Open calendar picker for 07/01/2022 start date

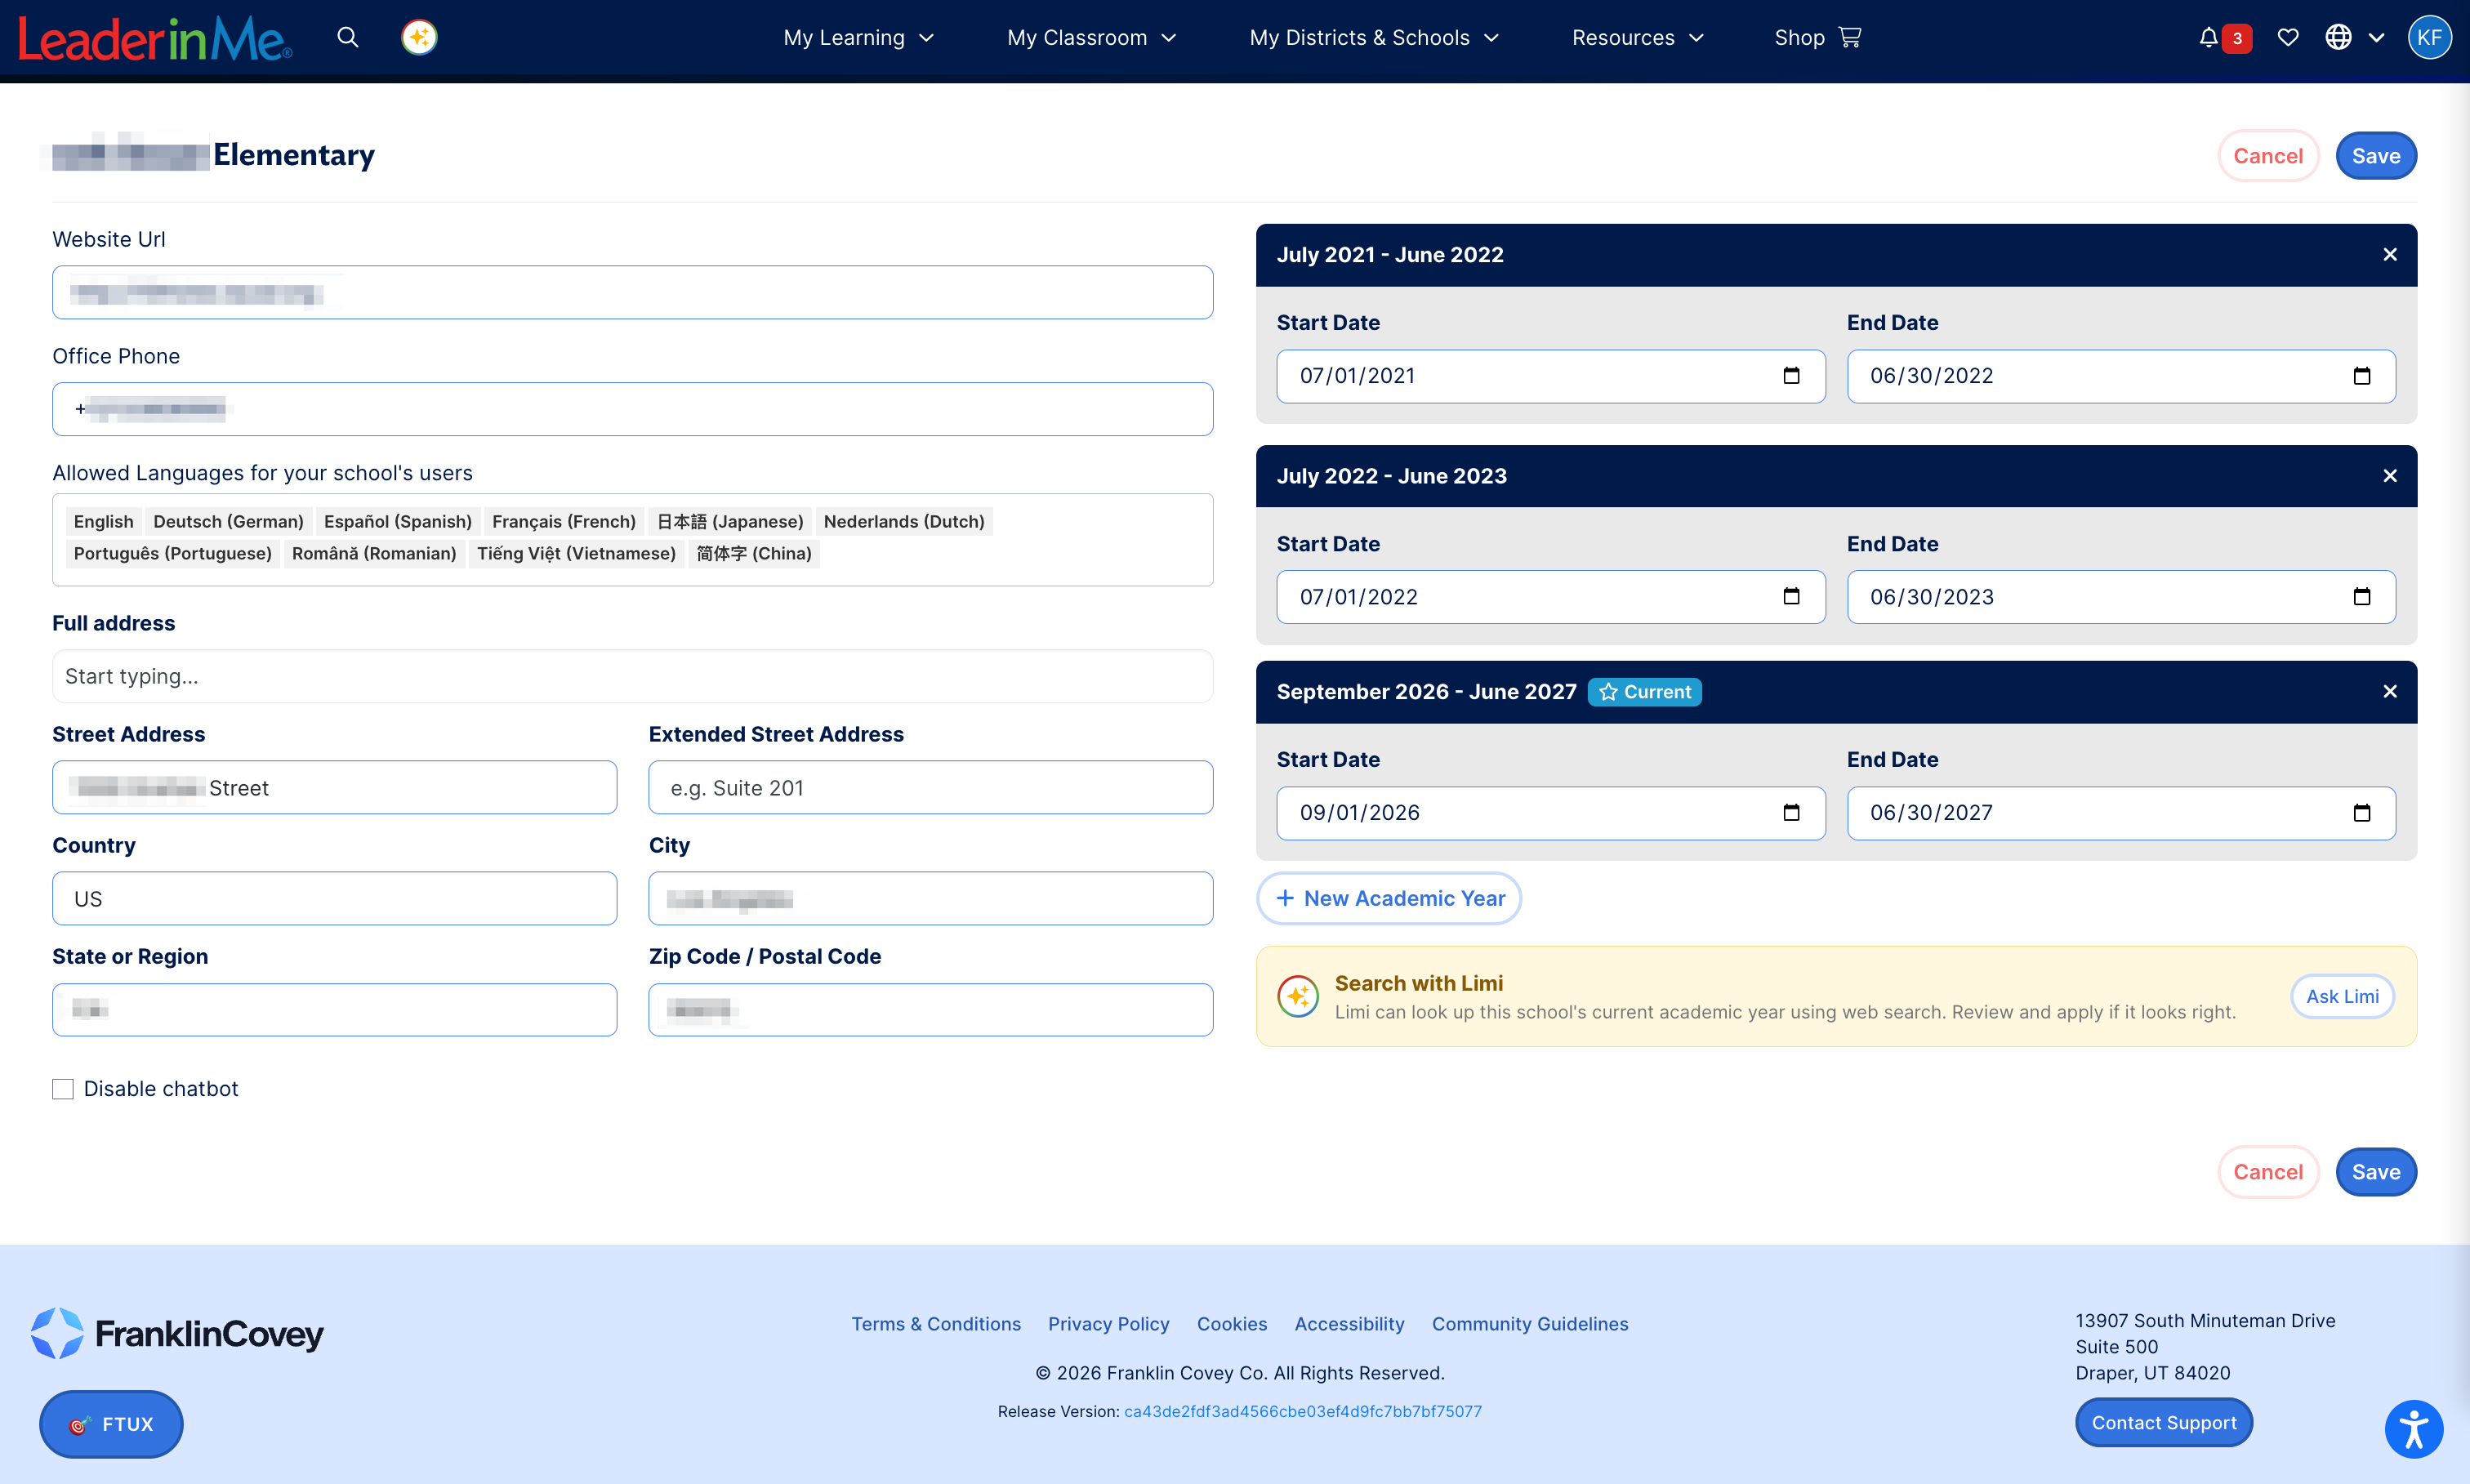tap(1791, 597)
